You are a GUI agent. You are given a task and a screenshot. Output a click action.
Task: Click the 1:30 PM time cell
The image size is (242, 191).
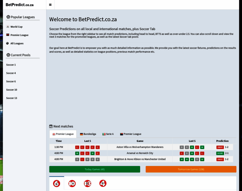59,147
